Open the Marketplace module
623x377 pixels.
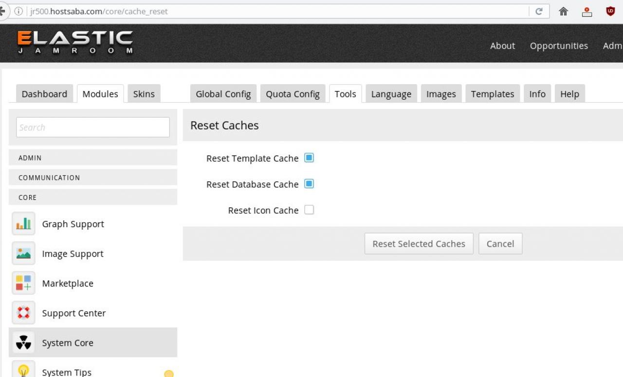[93, 283]
